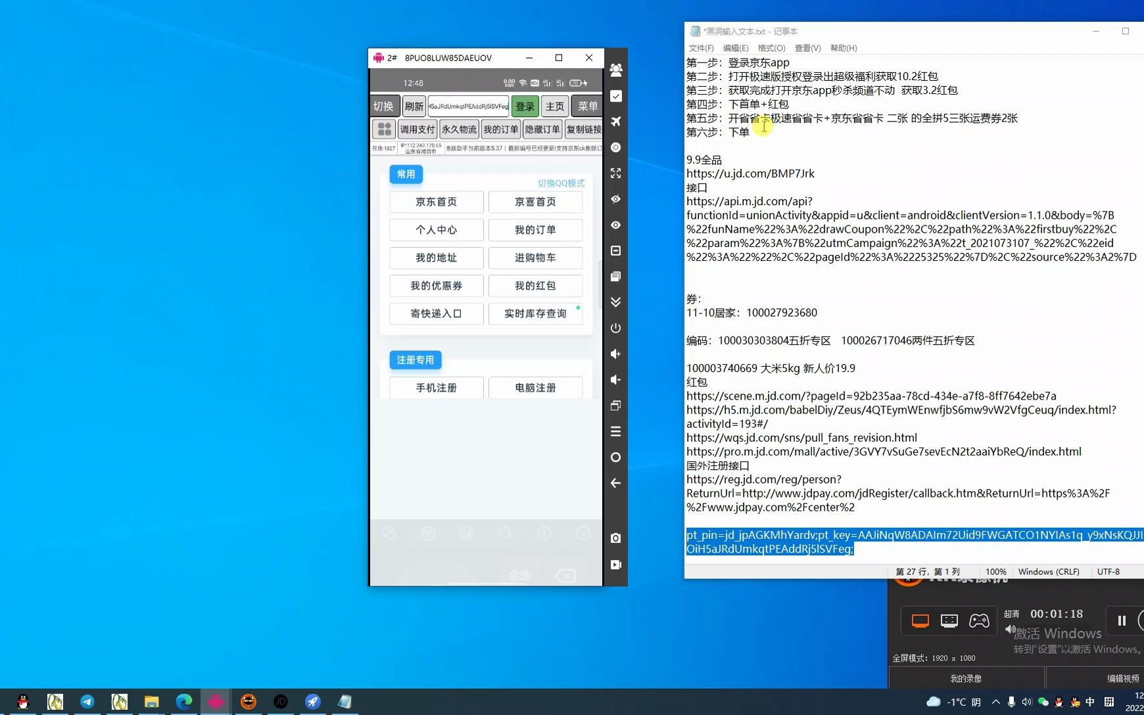Click 我的订单 in the top toolbar row

coord(501,129)
